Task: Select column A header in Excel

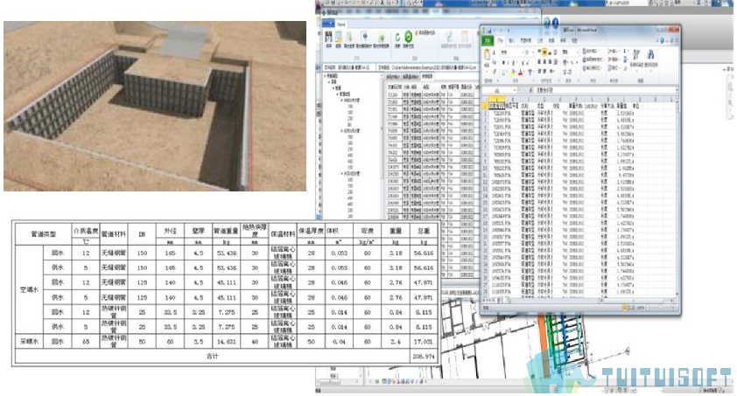Action: (497, 99)
